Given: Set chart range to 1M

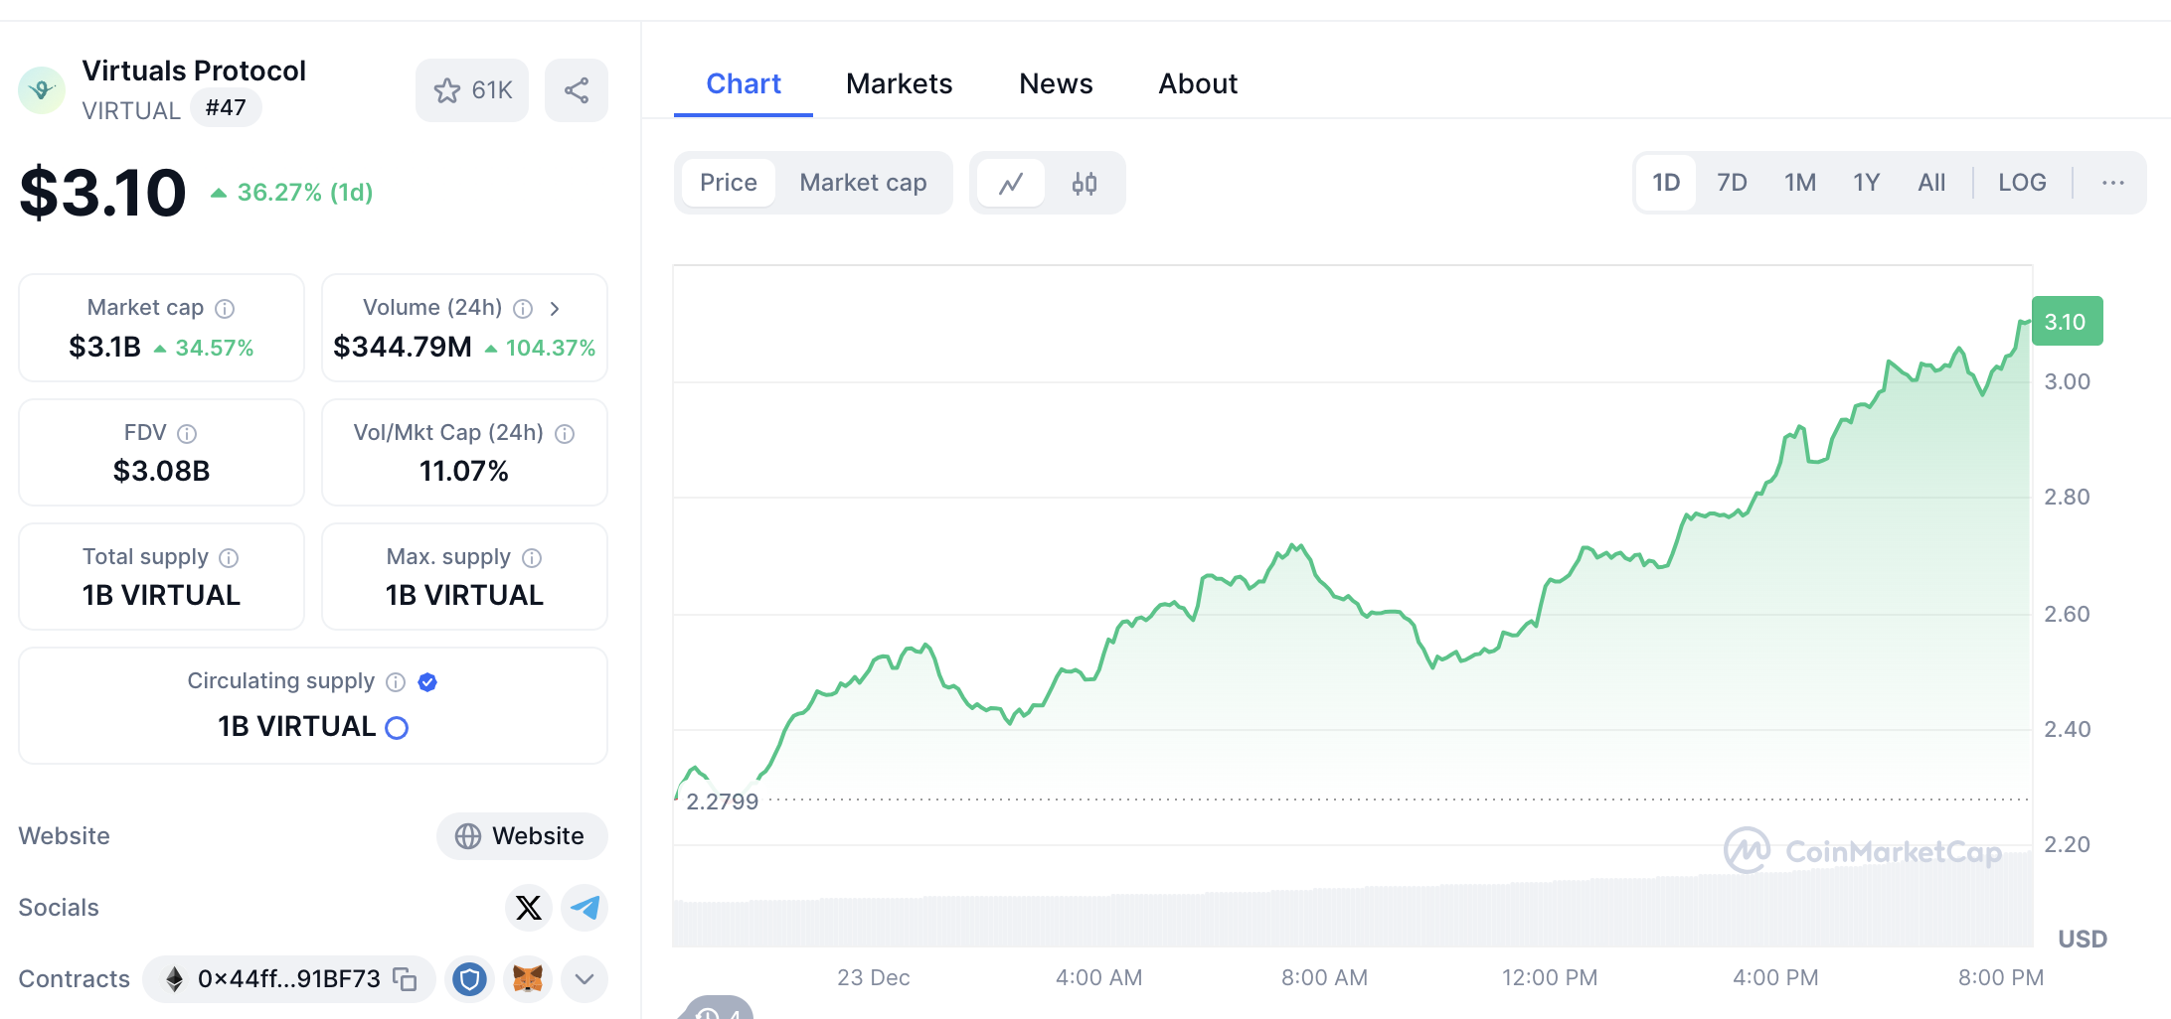Looking at the screenshot, I should tap(1800, 183).
